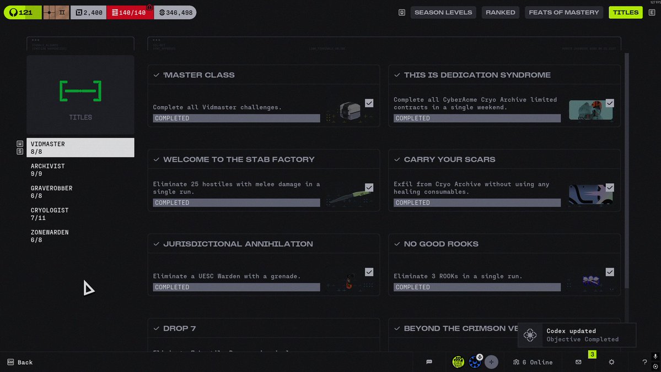This screenshot has width=661, height=372.
Task: Open the settings gear icon
Action: pyautogui.click(x=612, y=362)
